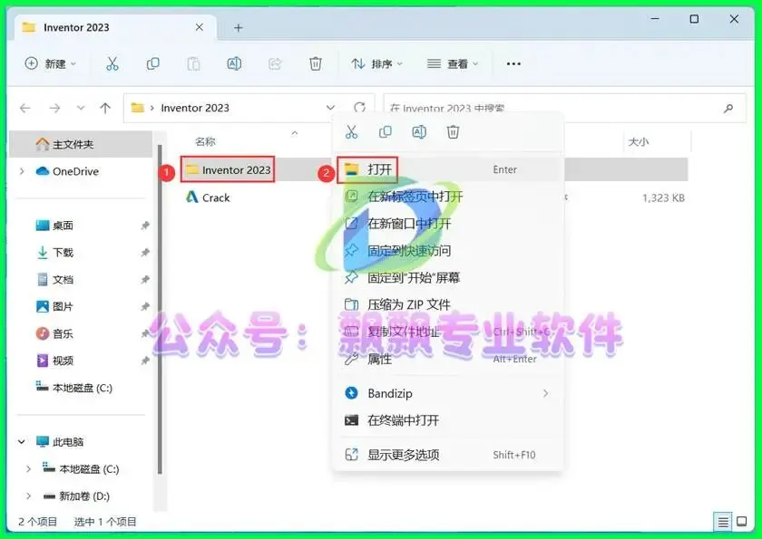Switch to large icons view in status bar
762x539 pixels.
coord(742,522)
